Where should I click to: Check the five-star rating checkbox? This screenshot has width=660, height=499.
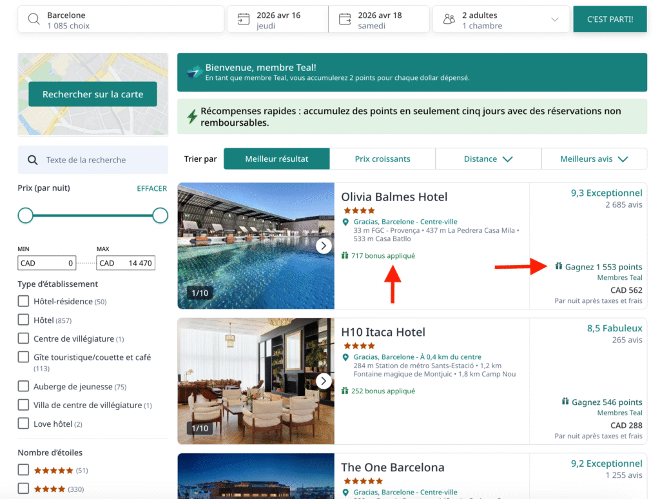tap(23, 469)
